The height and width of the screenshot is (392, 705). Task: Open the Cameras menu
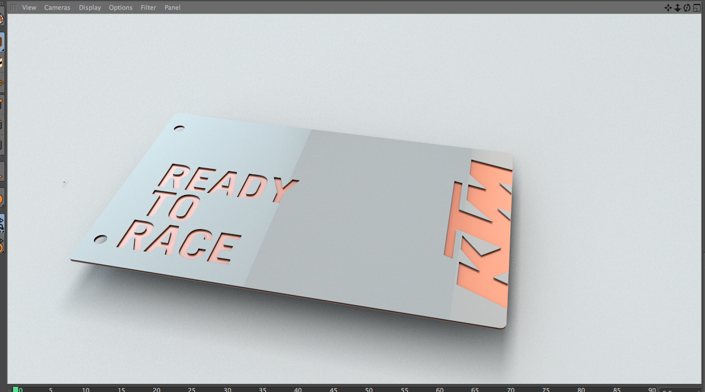coord(57,7)
